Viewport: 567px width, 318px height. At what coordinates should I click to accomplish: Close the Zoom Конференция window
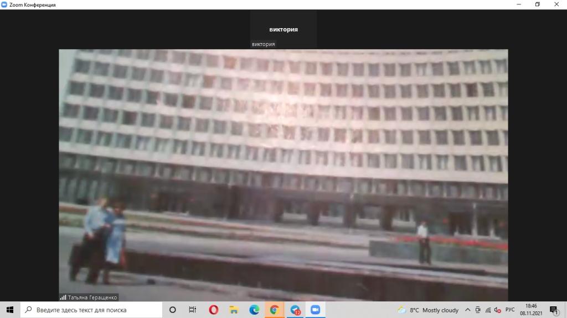click(x=556, y=4)
